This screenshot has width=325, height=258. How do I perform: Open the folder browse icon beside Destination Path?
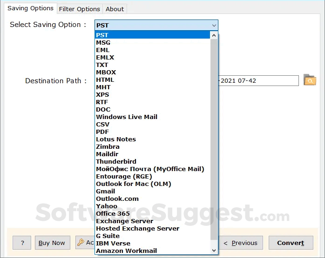point(310,80)
